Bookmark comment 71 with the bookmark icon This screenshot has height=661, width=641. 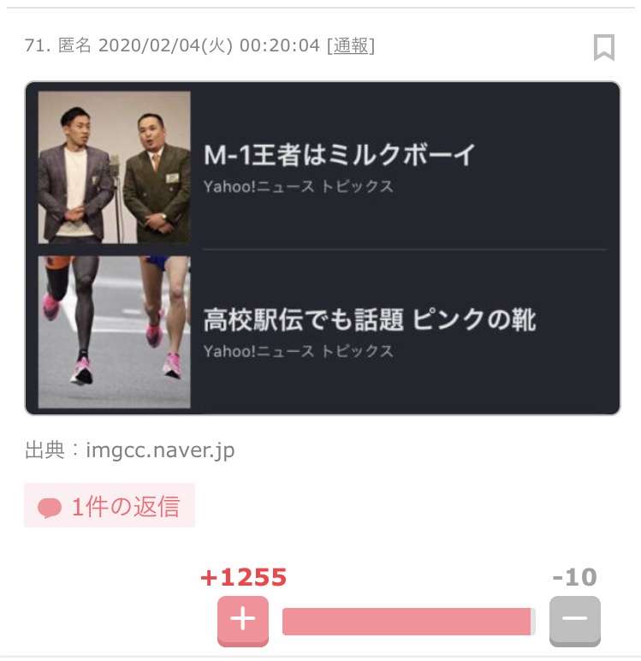click(604, 47)
